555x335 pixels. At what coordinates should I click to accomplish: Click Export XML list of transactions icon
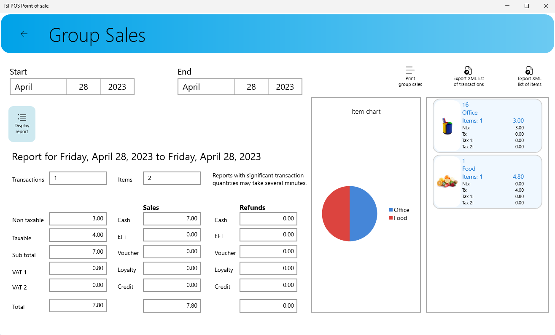(x=468, y=70)
